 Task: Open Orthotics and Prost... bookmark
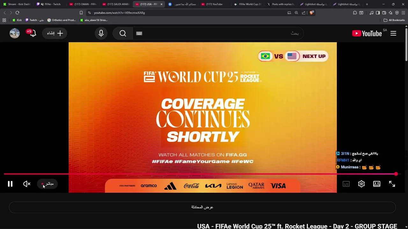pos(62,20)
